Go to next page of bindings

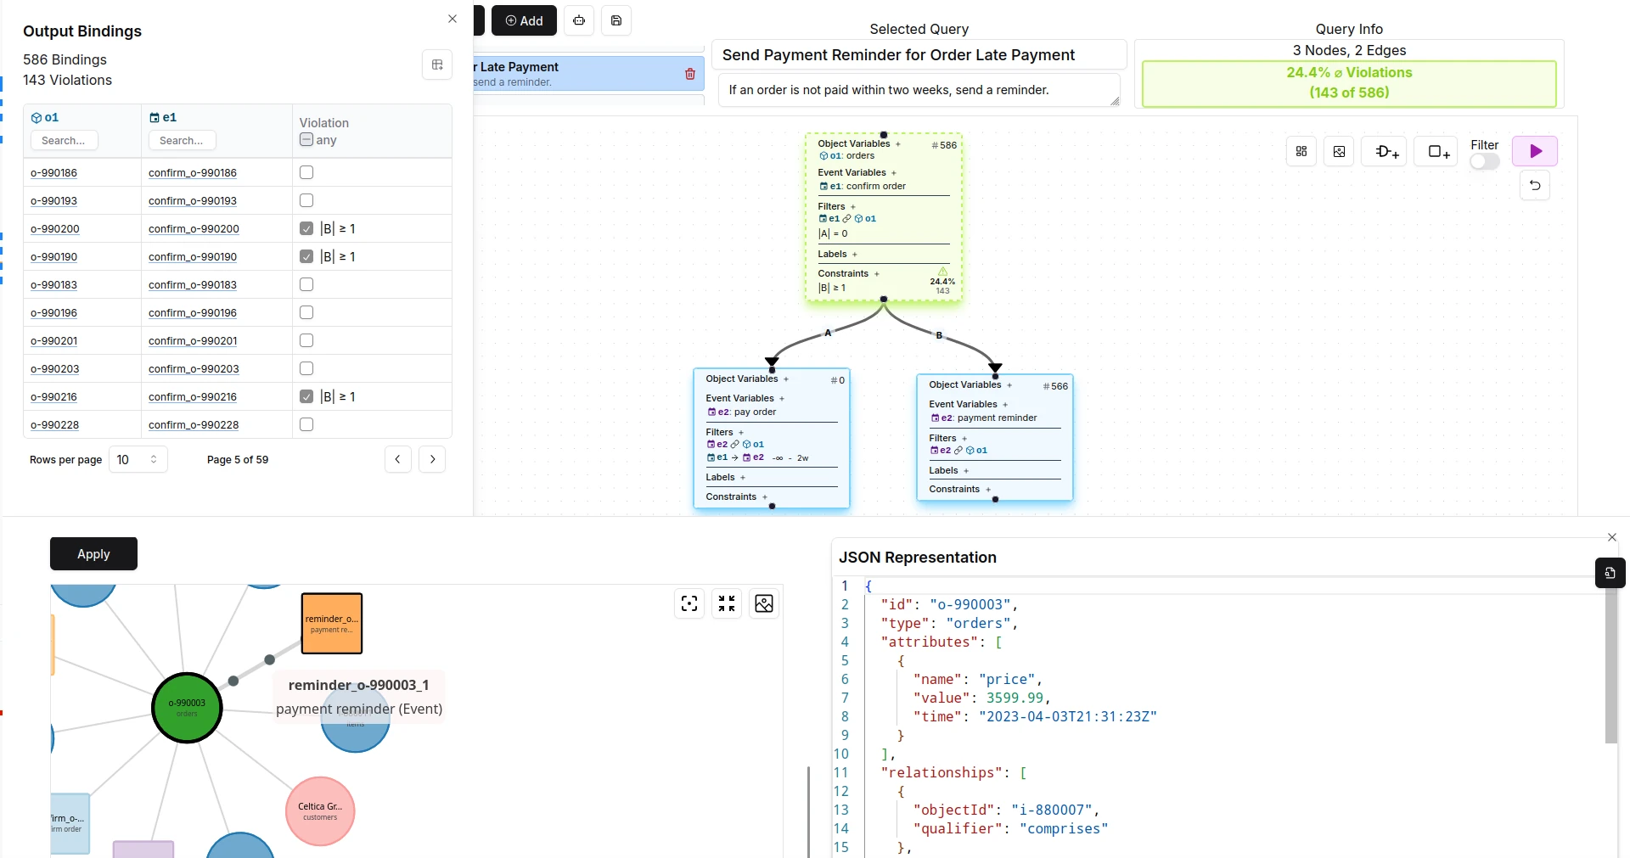tap(432, 459)
